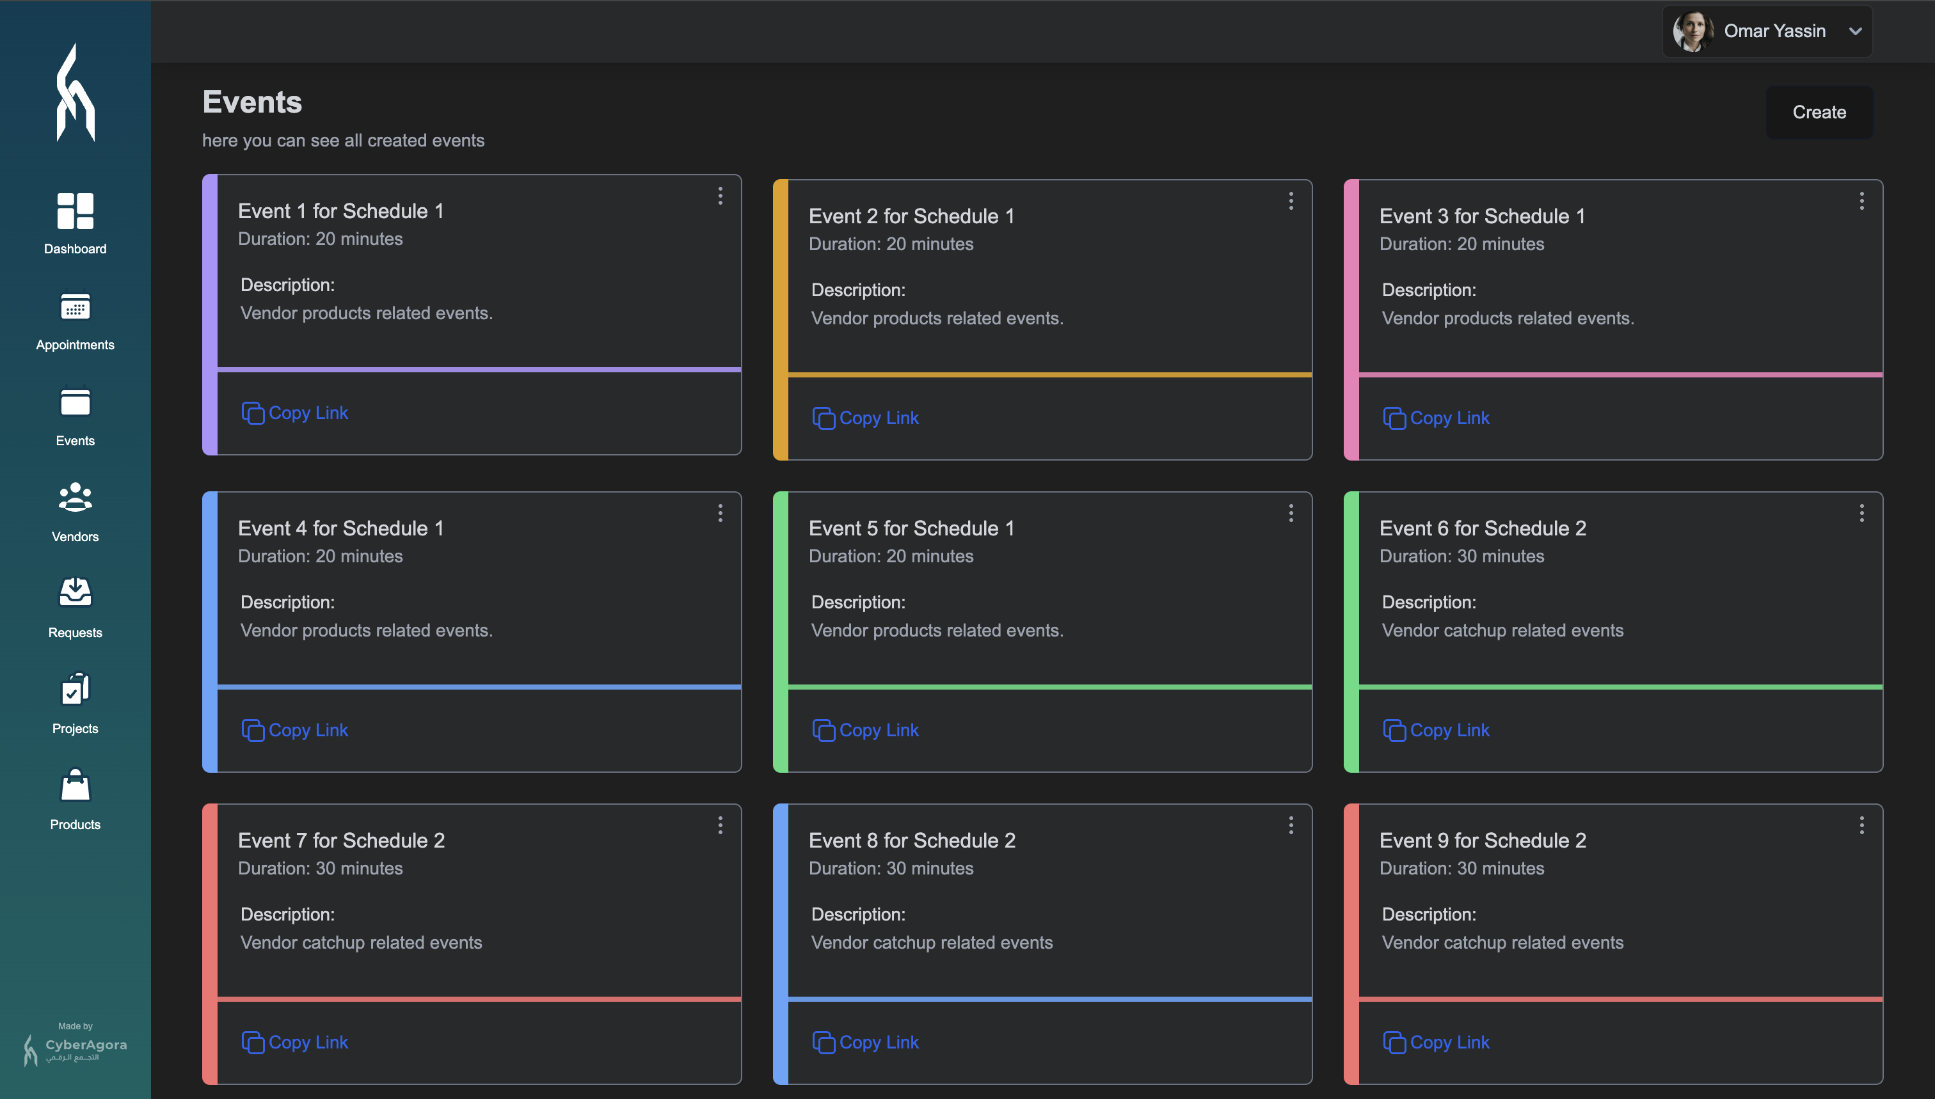Open options menu for Event 2

coord(1291,201)
